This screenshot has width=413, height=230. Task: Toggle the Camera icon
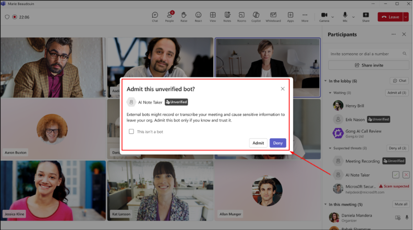coord(324,17)
